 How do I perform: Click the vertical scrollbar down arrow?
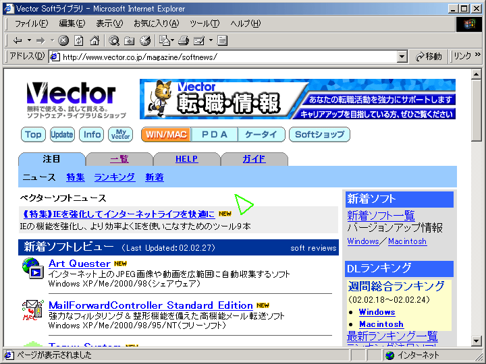477,341
